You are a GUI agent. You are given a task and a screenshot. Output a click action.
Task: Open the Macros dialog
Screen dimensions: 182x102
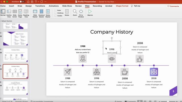90,12
